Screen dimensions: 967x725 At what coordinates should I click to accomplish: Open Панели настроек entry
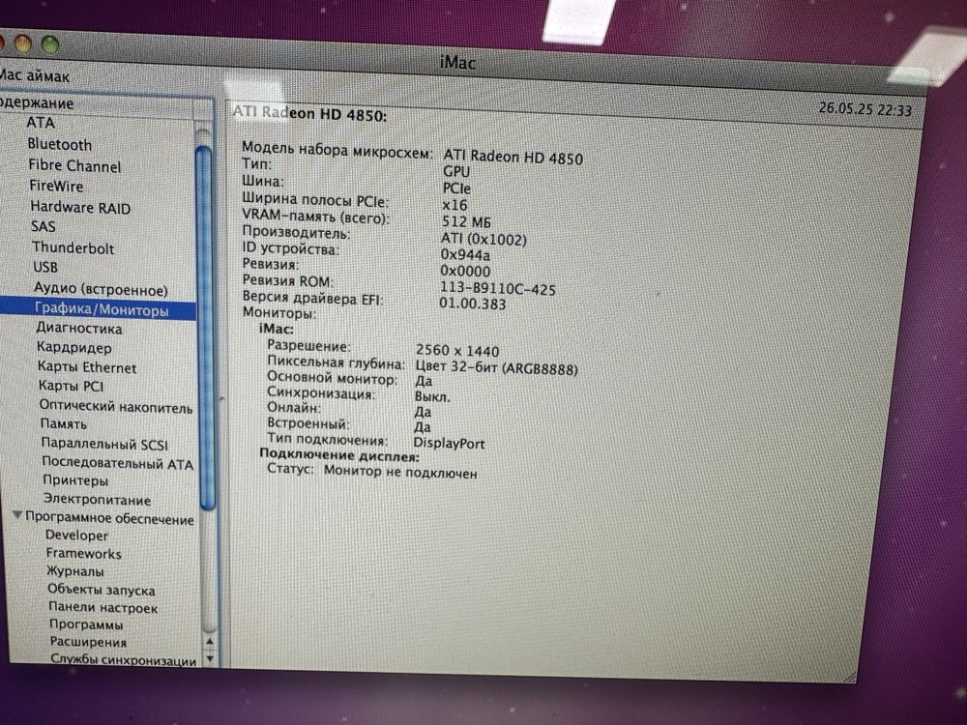tap(103, 608)
